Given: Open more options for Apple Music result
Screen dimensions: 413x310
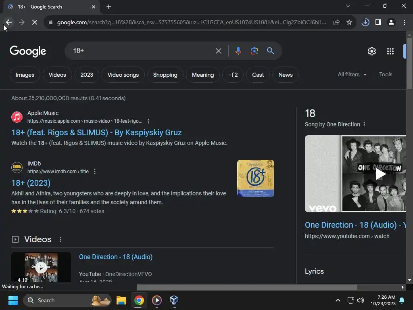Looking at the screenshot, I should point(148,121).
